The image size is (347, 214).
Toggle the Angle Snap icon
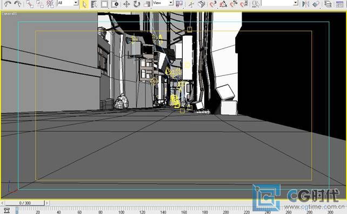click(x=223, y=4)
